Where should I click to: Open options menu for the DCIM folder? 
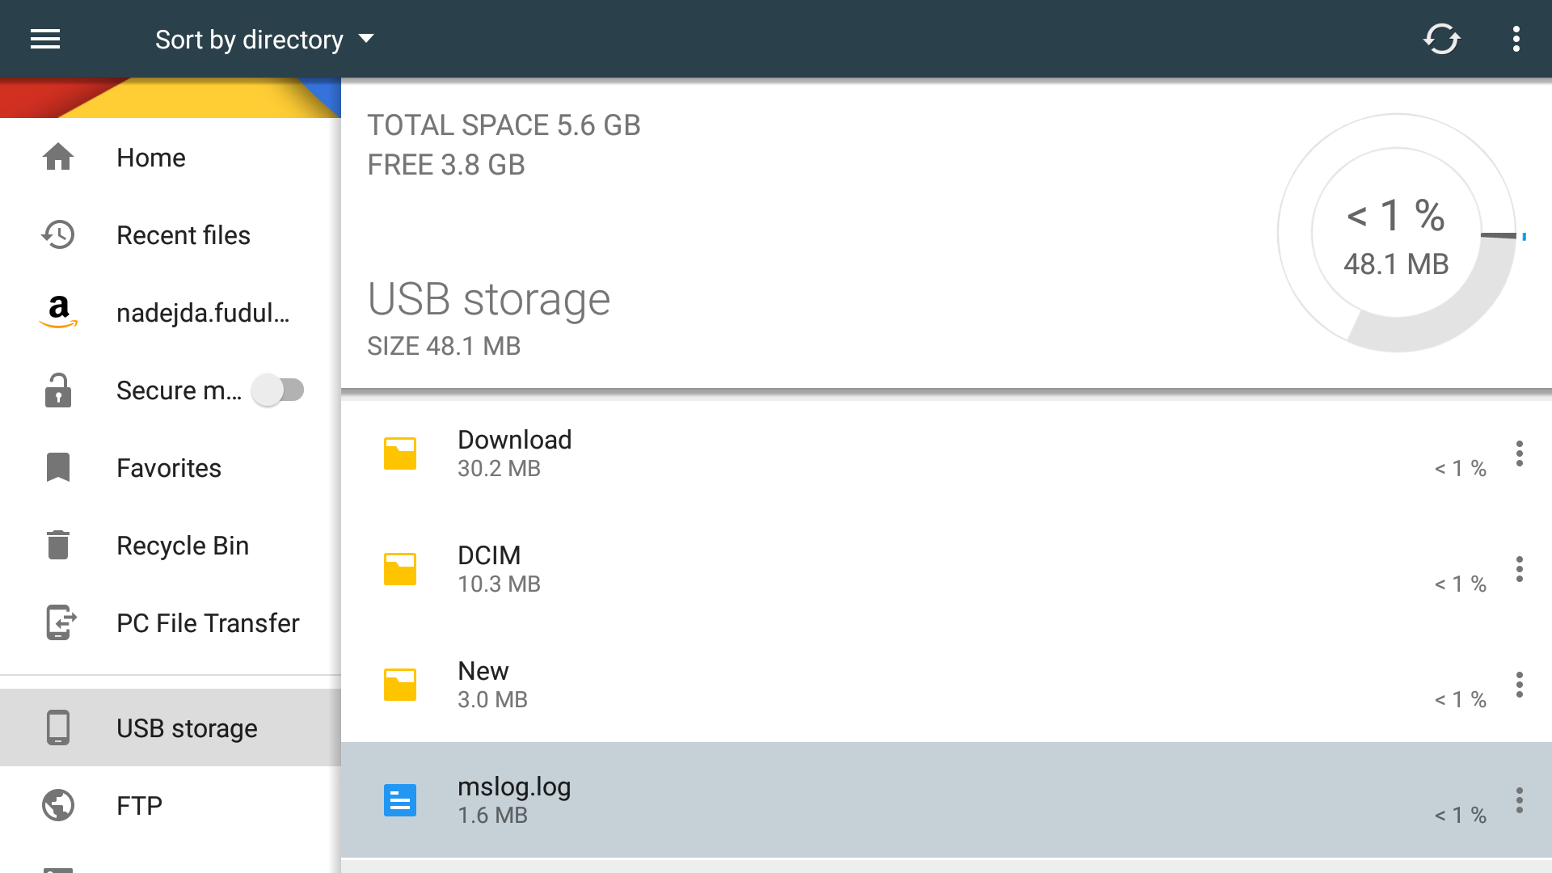[x=1519, y=570]
